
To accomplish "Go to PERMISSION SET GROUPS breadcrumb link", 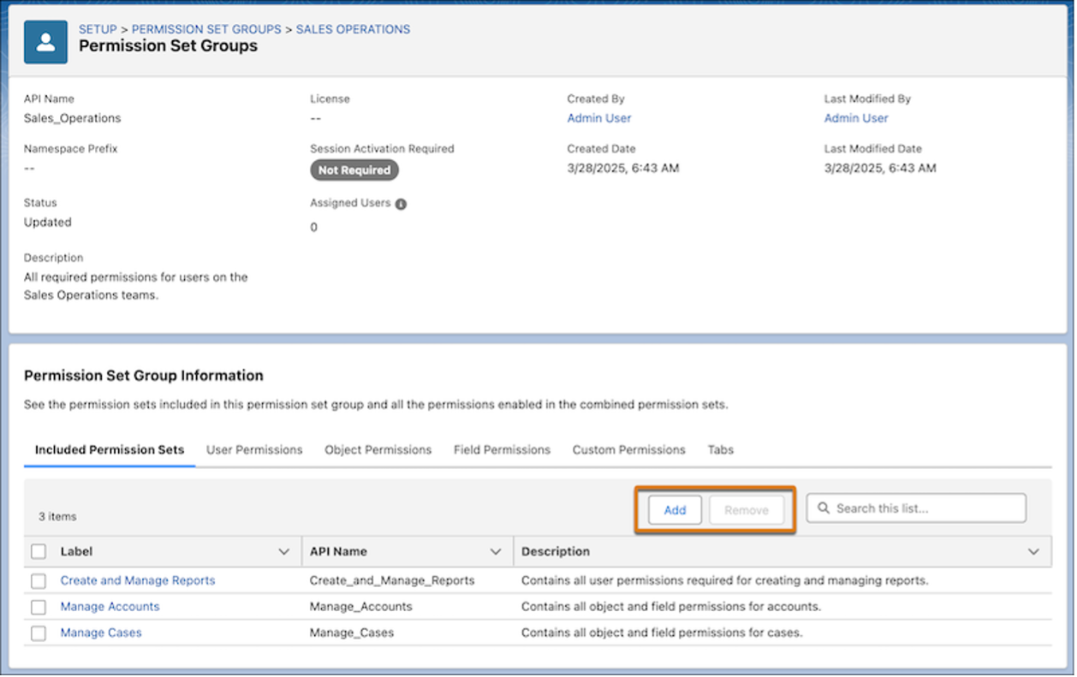I will 206,29.
